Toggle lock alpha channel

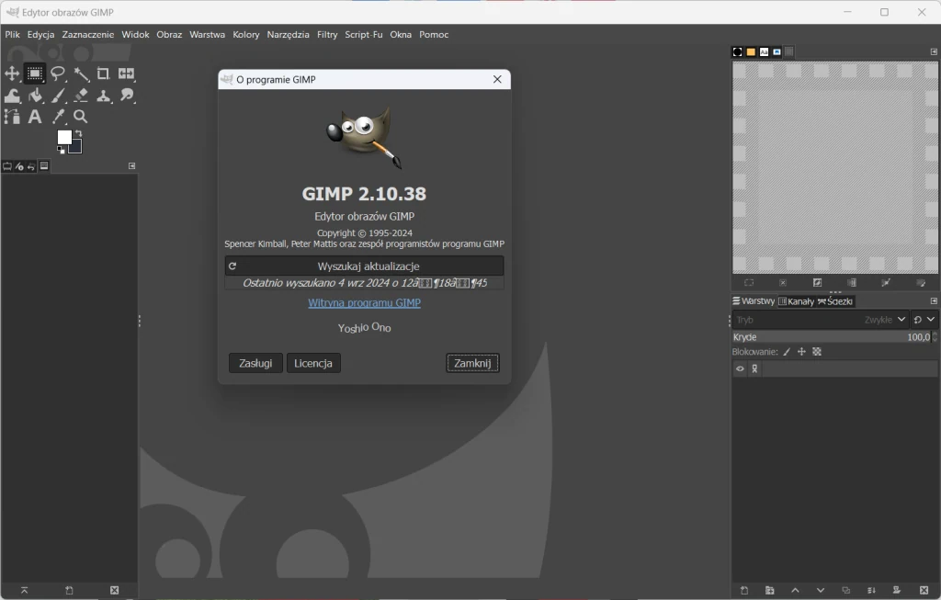[817, 352]
